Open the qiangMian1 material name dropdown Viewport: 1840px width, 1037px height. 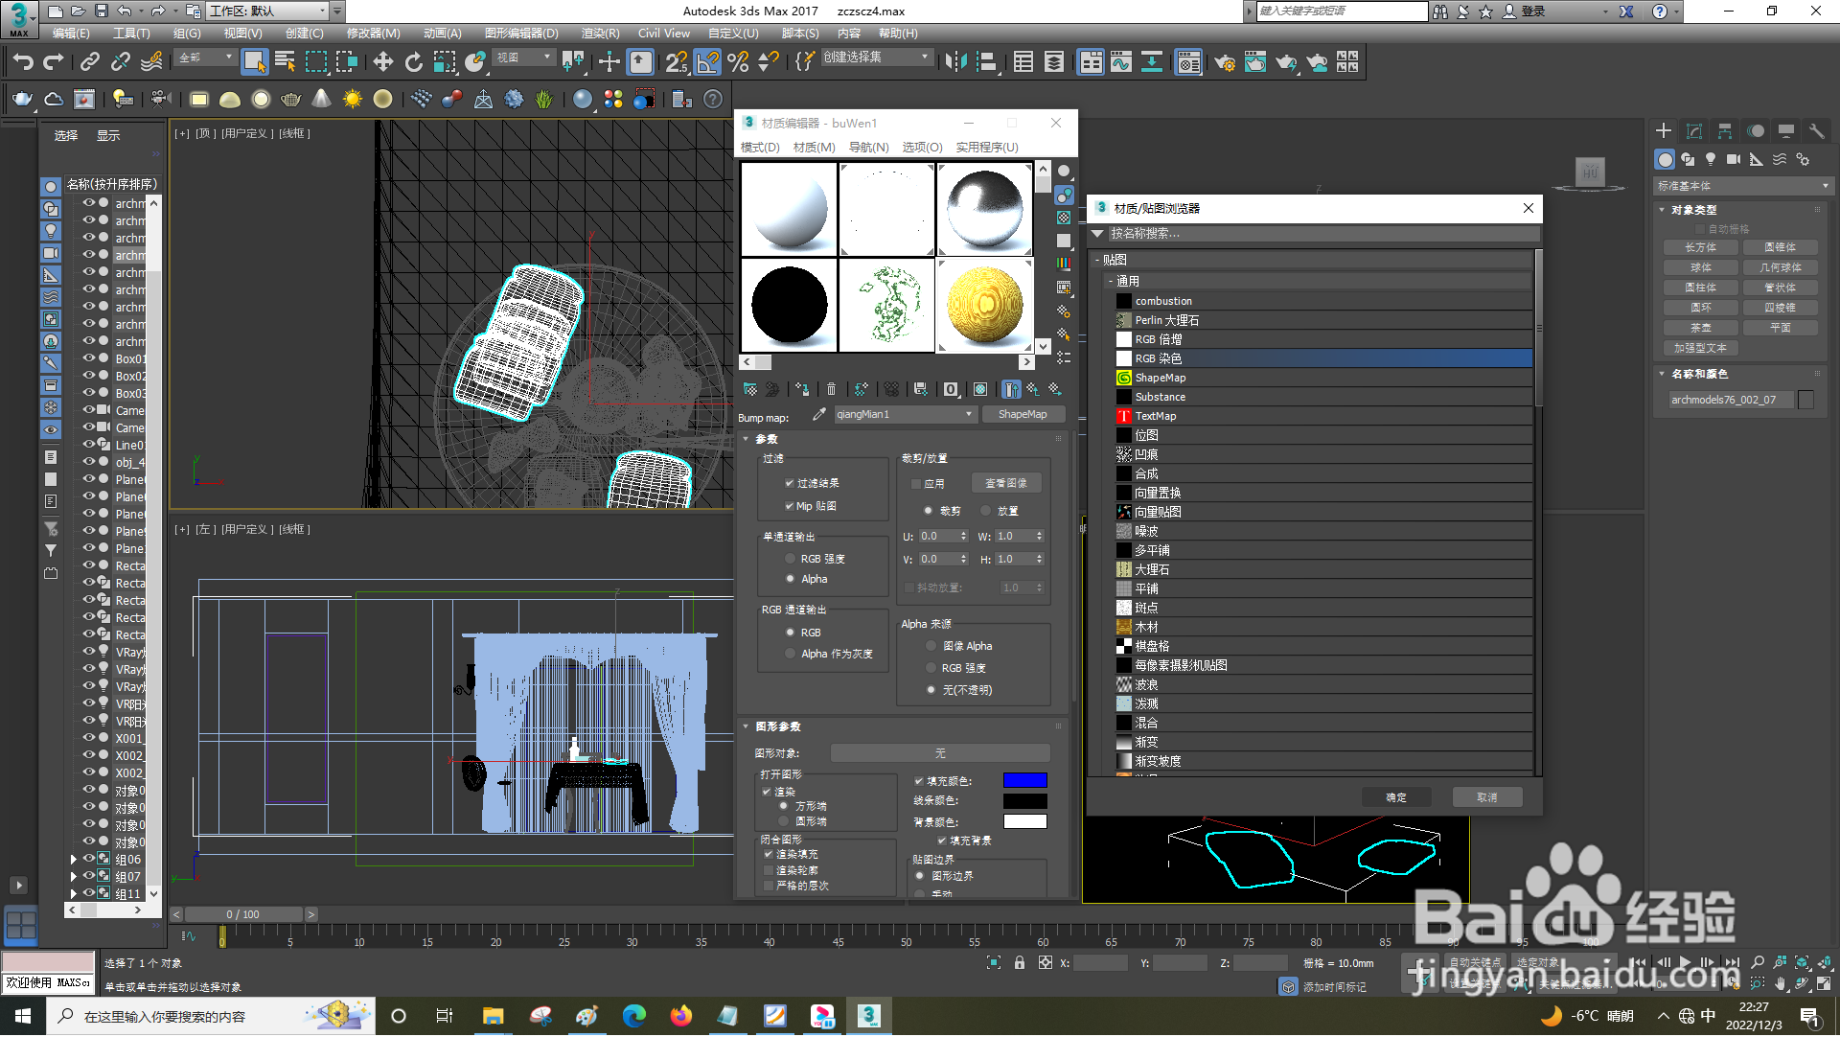pos(905,414)
